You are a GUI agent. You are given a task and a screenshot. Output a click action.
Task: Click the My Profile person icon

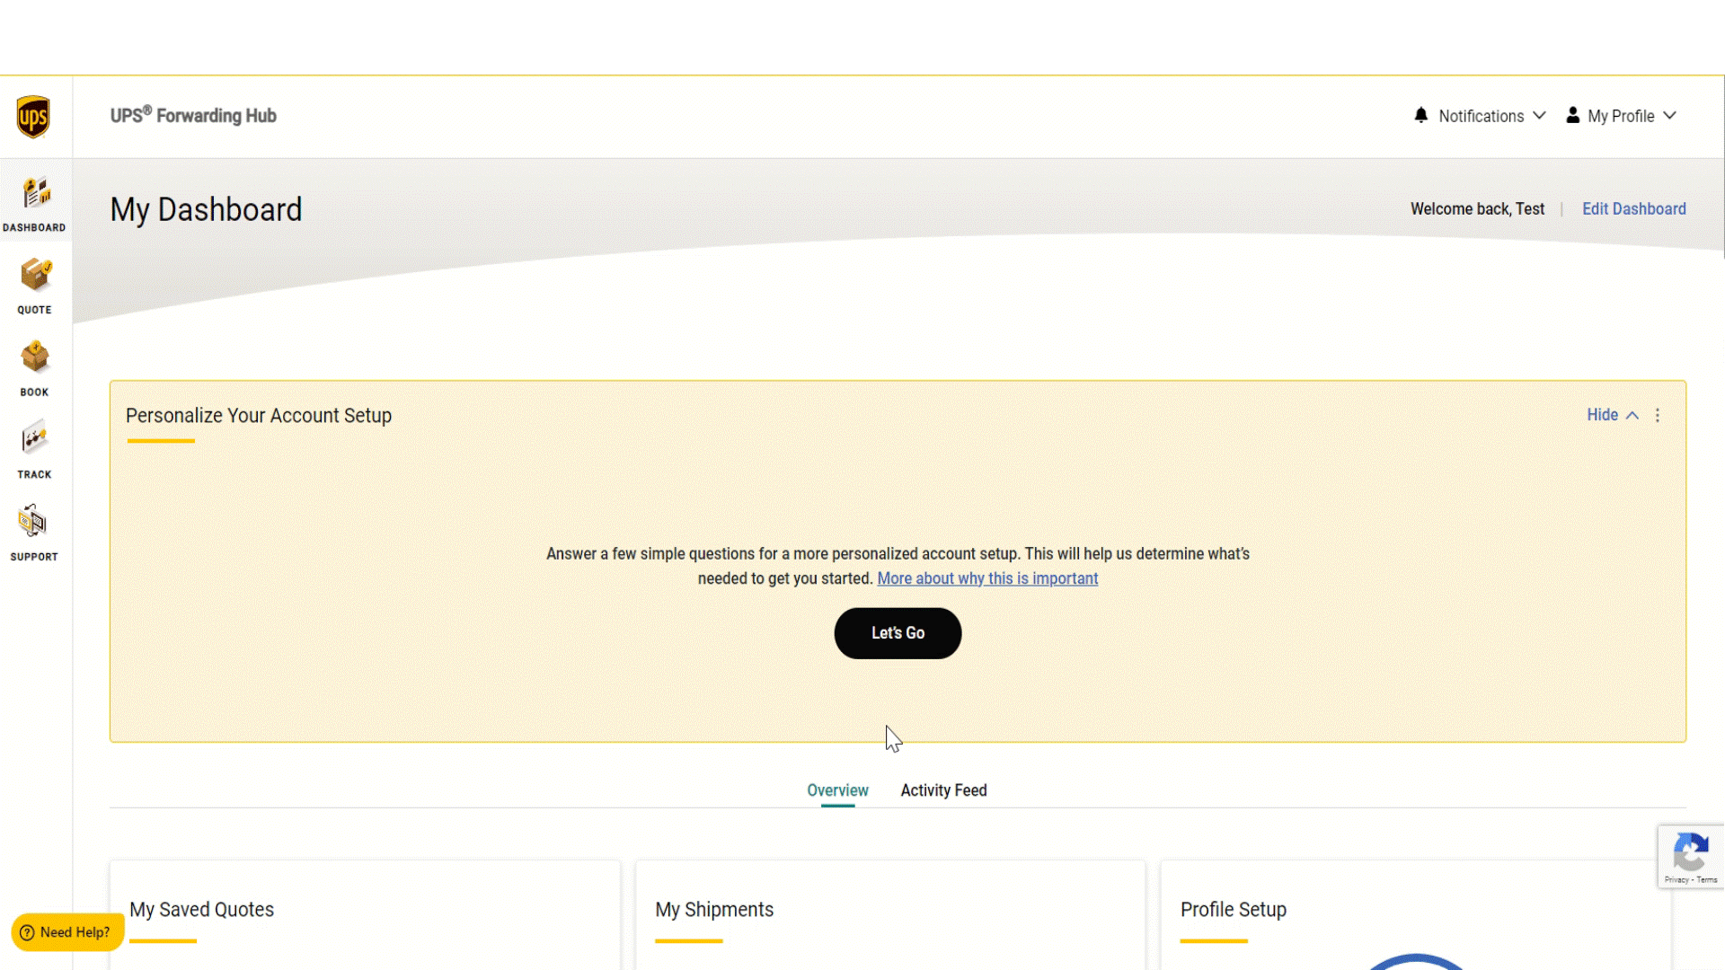(1572, 116)
